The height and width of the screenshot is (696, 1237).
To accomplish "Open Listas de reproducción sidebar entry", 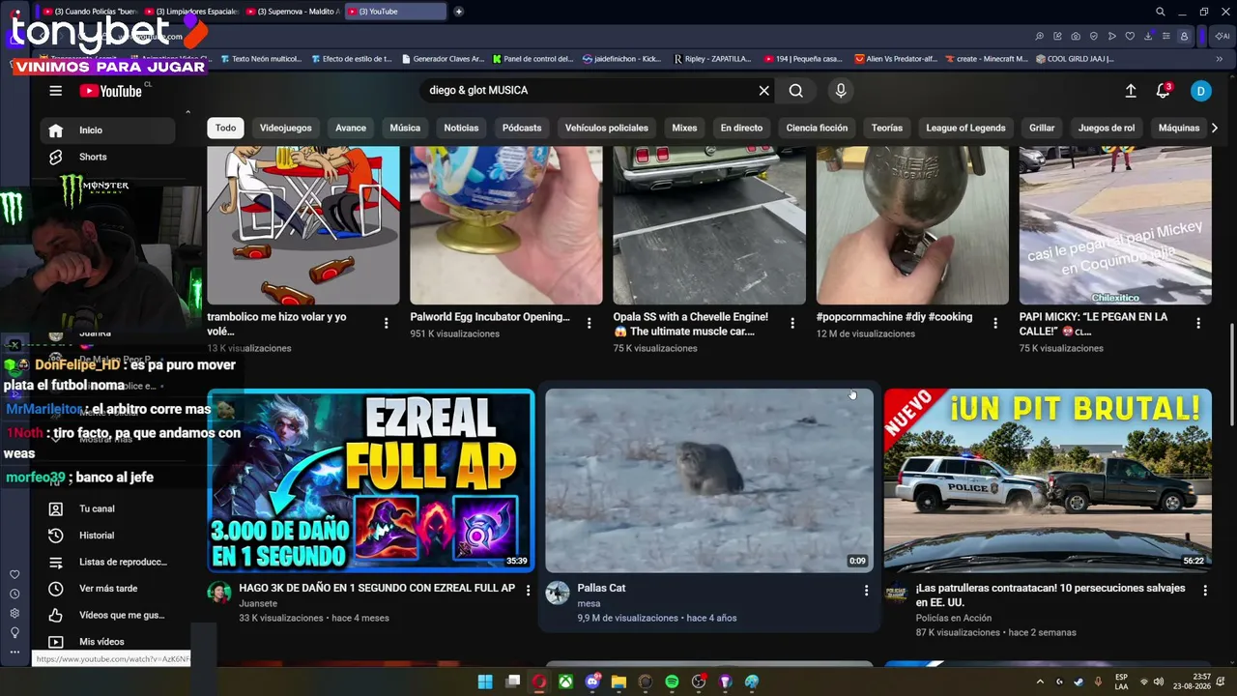I will 108,562.
